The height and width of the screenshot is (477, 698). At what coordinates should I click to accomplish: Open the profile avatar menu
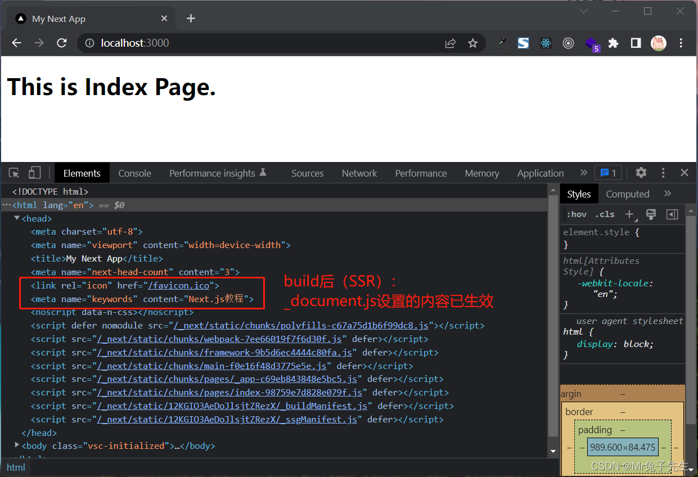659,43
